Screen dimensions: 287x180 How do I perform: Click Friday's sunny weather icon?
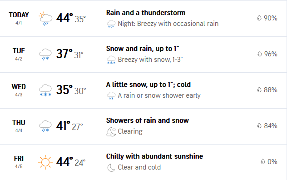[x=45, y=162]
